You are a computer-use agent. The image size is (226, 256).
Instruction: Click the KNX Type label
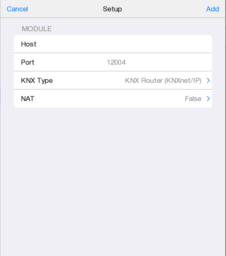(x=37, y=80)
